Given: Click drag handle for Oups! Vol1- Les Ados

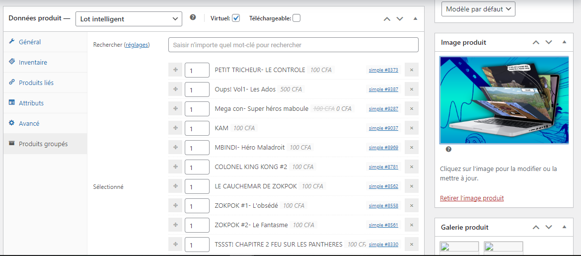Looking at the screenshot, I should (175, 89).
